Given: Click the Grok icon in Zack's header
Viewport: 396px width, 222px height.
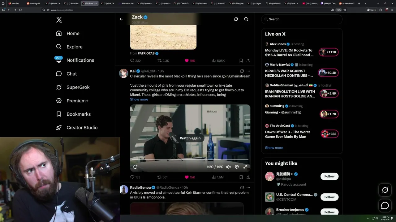Looking at the screenshot, I should [x=236, y=19].
